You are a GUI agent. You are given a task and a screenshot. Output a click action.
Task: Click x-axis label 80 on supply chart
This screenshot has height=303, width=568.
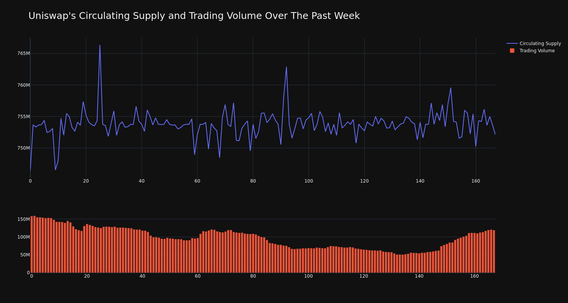(x=253, y=181)
